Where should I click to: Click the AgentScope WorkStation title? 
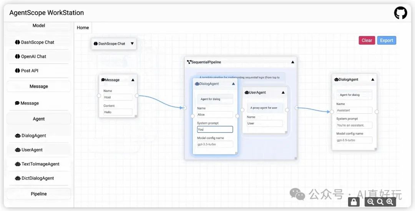tap(46, 13)
